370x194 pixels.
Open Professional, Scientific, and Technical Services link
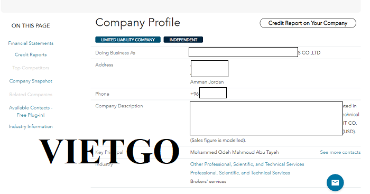click(240, 173)
